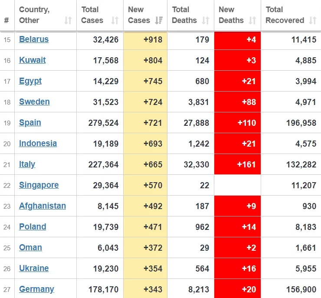Sort by Total Deaths arrows icon
Viewport: 321px width, 298px height.
tap(206, 20)
